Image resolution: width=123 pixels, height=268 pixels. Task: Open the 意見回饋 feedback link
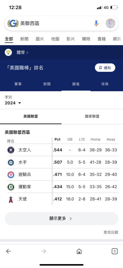(111, 232)
